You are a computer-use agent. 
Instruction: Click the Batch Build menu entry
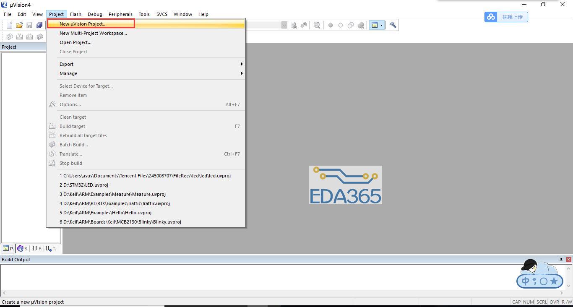[146, 145]
